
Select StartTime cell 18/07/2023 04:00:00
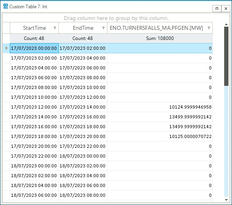pos(34,185)
